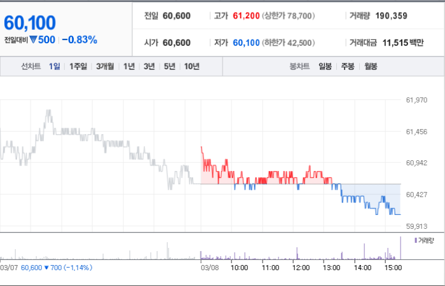Screen dimensions: 445x286
Task: Click the 거래대금 11,515 백만 value
Action: point(403,43)
